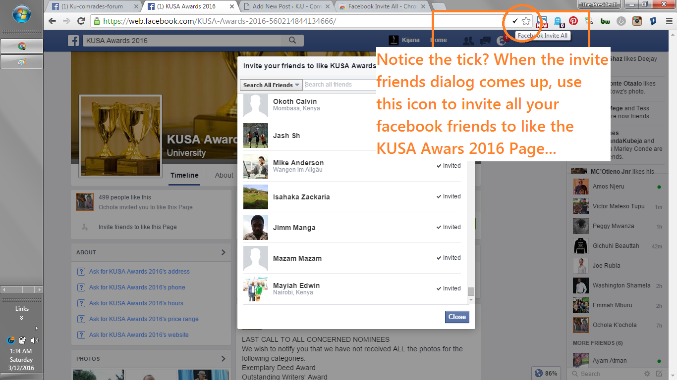Click the volume speaker tray icon
677x380 pixels.
tap(34, 340)
